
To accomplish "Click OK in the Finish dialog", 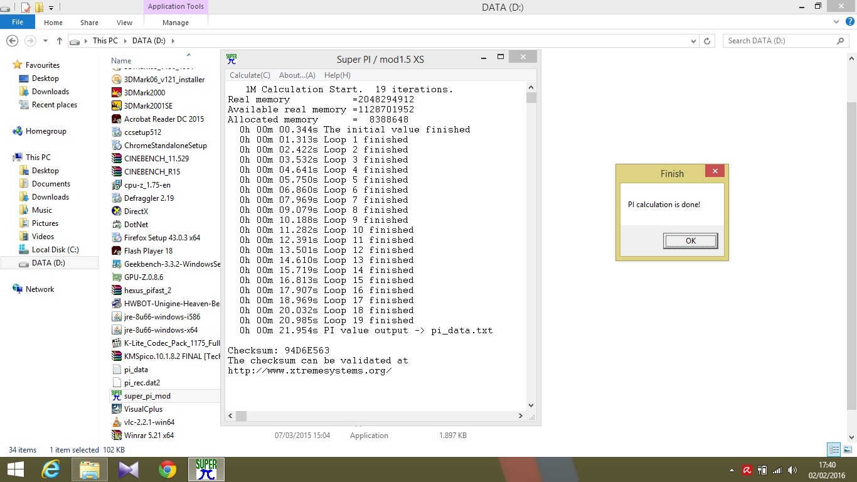I will (690, 241).
